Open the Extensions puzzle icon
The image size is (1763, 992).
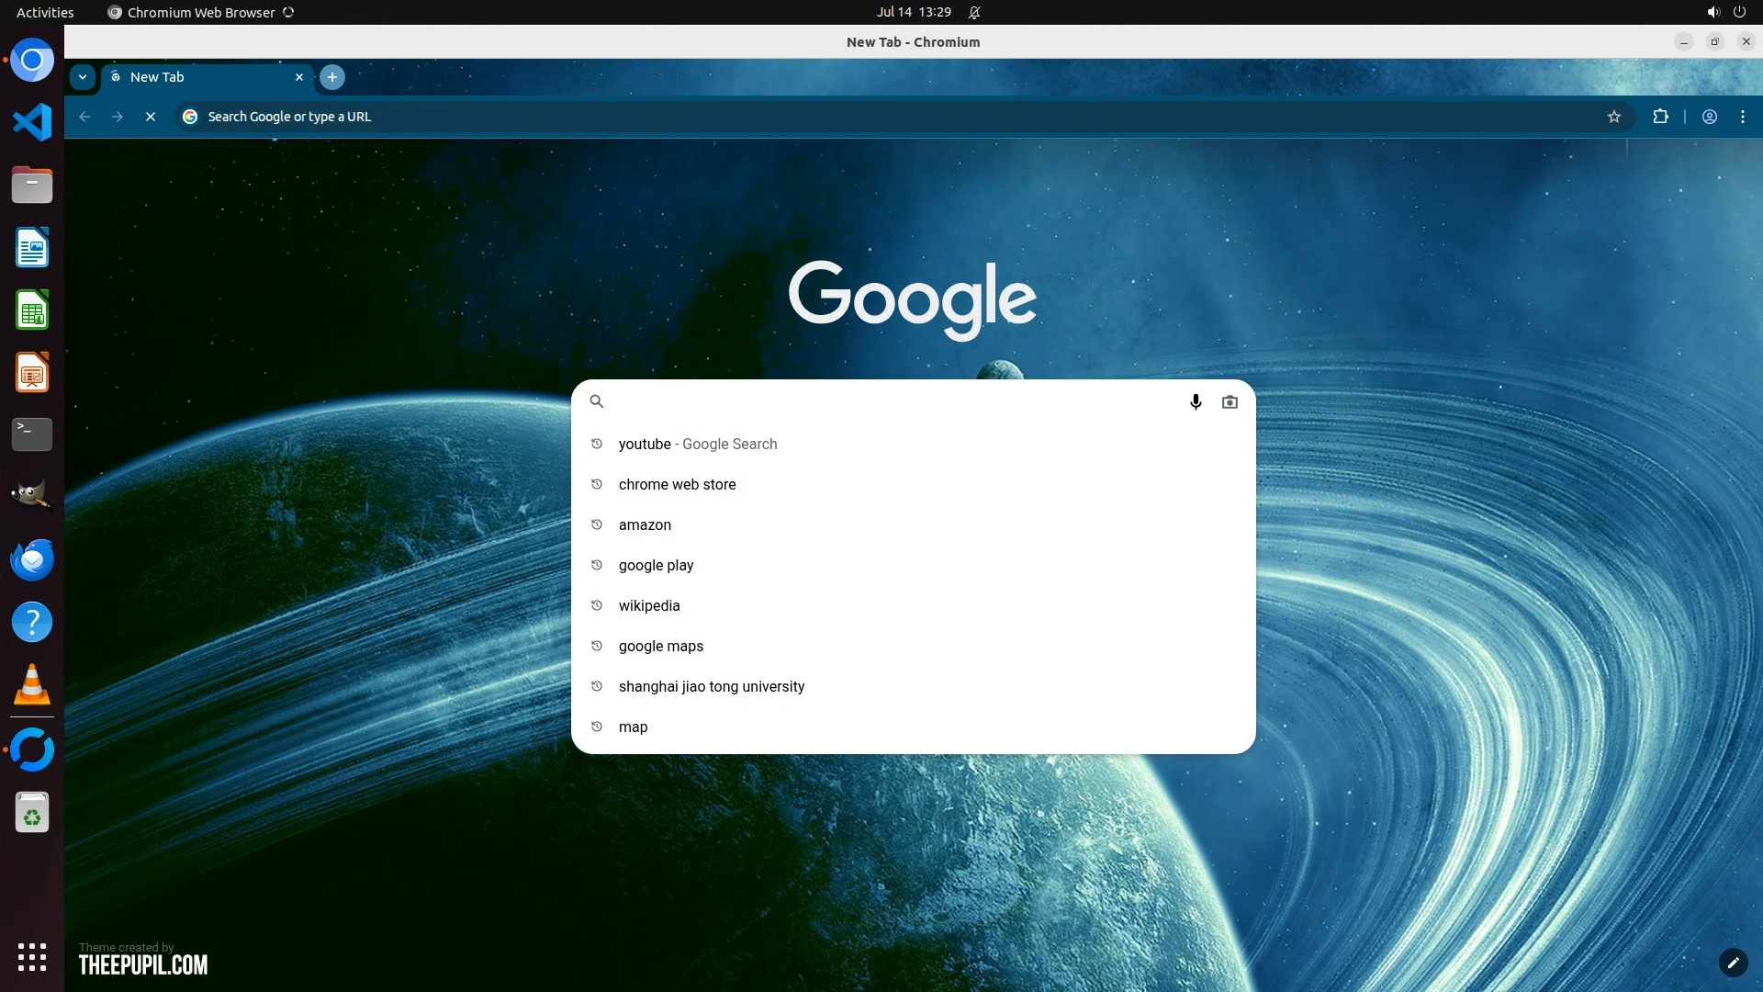(1660, 117)
